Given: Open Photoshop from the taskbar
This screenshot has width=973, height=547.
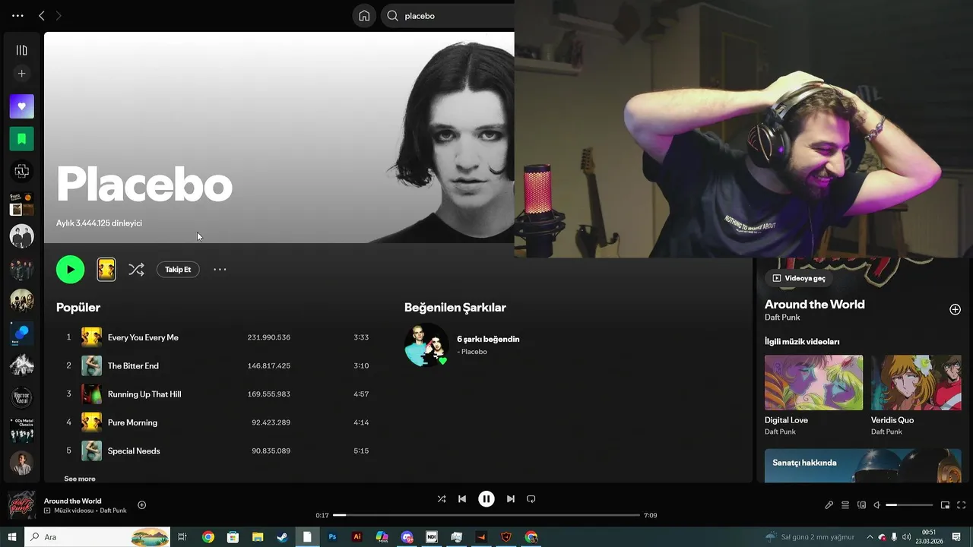Looking at the screenshot, I should click(x=332, y=537).
